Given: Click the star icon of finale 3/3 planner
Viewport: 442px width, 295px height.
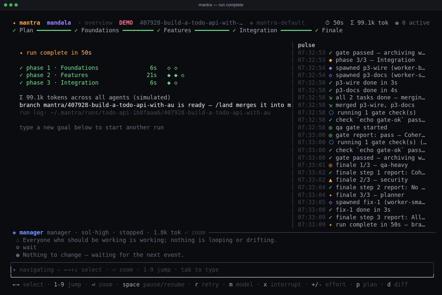Looking at the screenshot, I should pyautogui.click(x=330, y=195).
